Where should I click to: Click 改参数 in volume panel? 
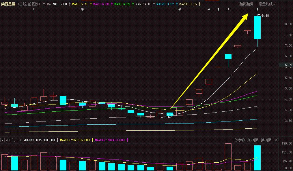(x=240, y=140)
